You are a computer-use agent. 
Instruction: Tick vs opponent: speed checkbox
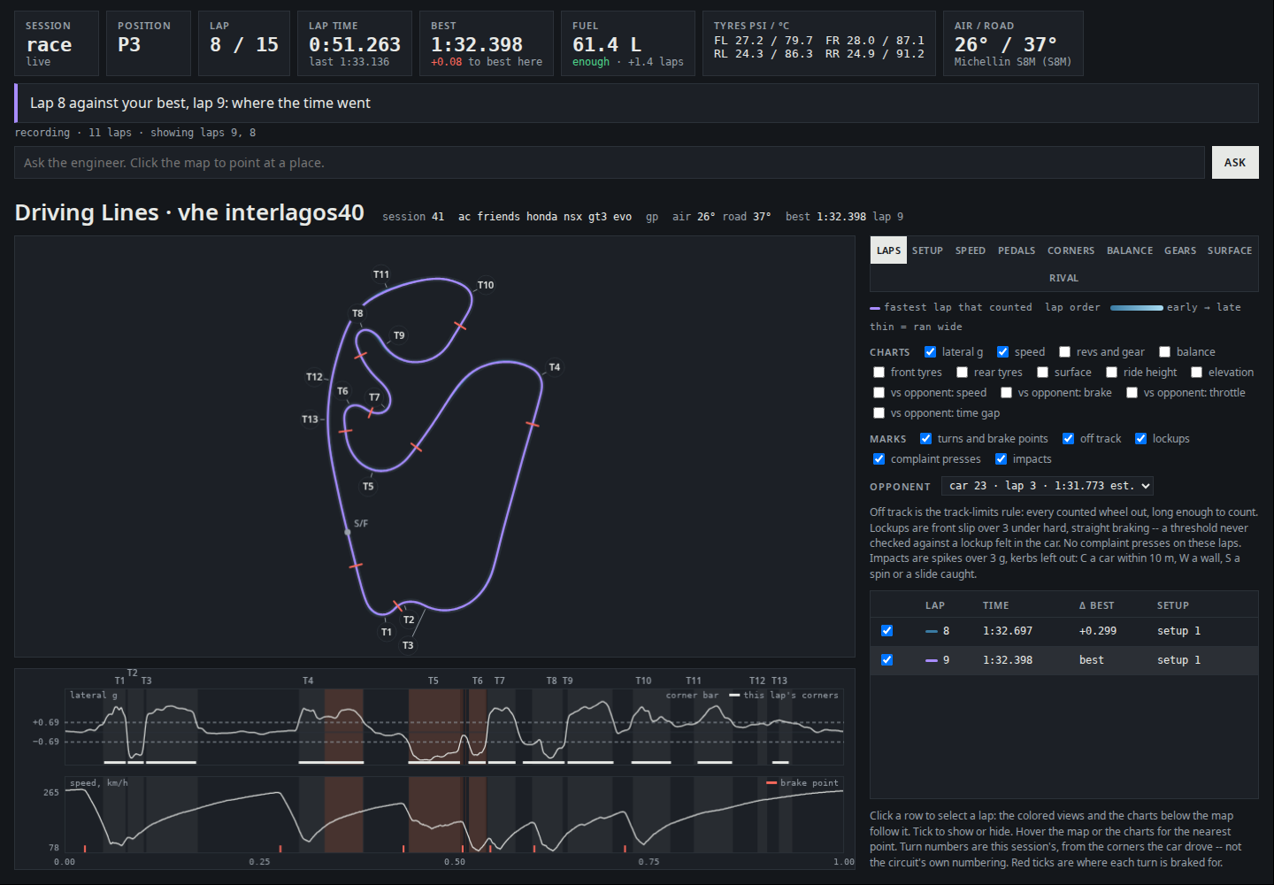tap(879, 393)
